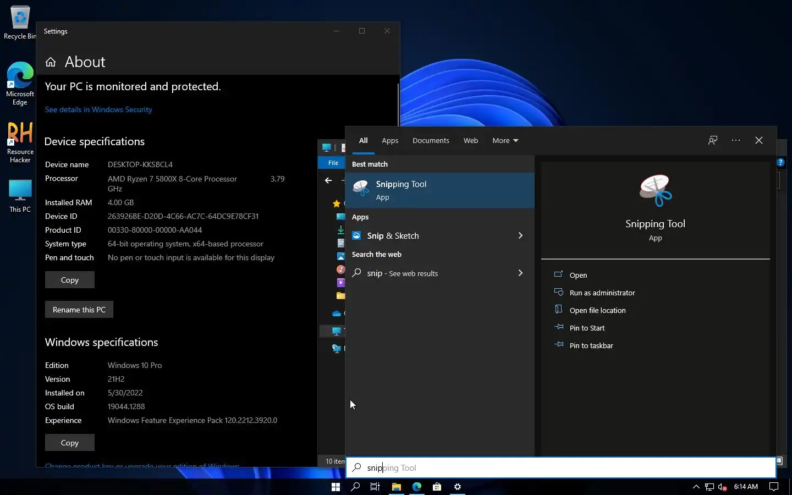Select Quick access star in File Explorer
The width and height of the screenshot is (792, 495).
(x=337, y=204)
